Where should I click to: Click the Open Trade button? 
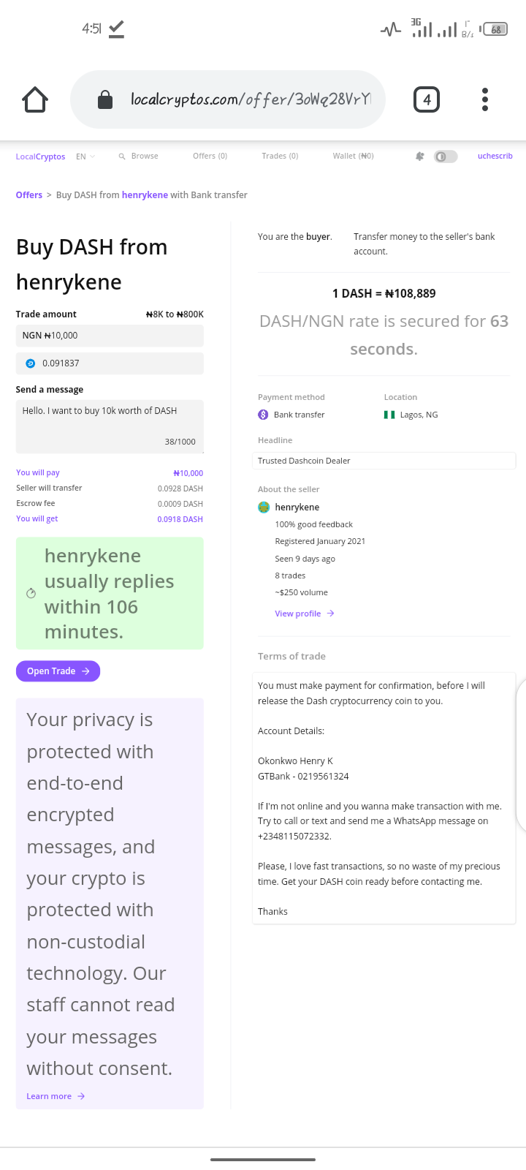pyautogui.click(x=58, y=671)
